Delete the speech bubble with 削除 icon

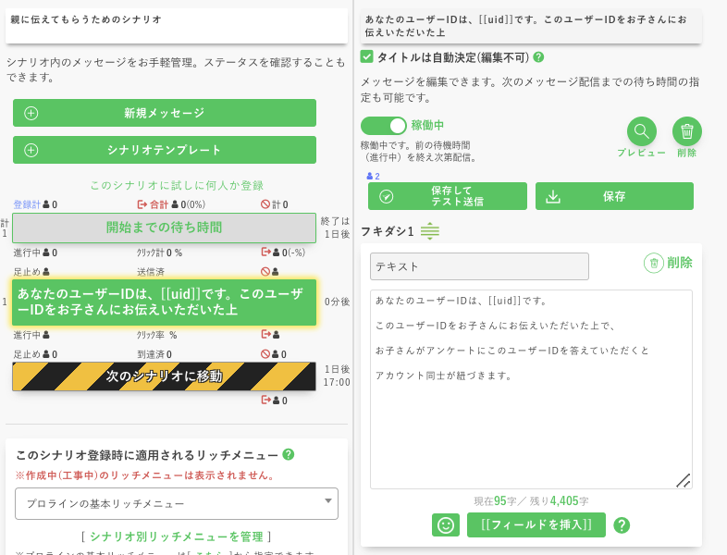point(668,263)
